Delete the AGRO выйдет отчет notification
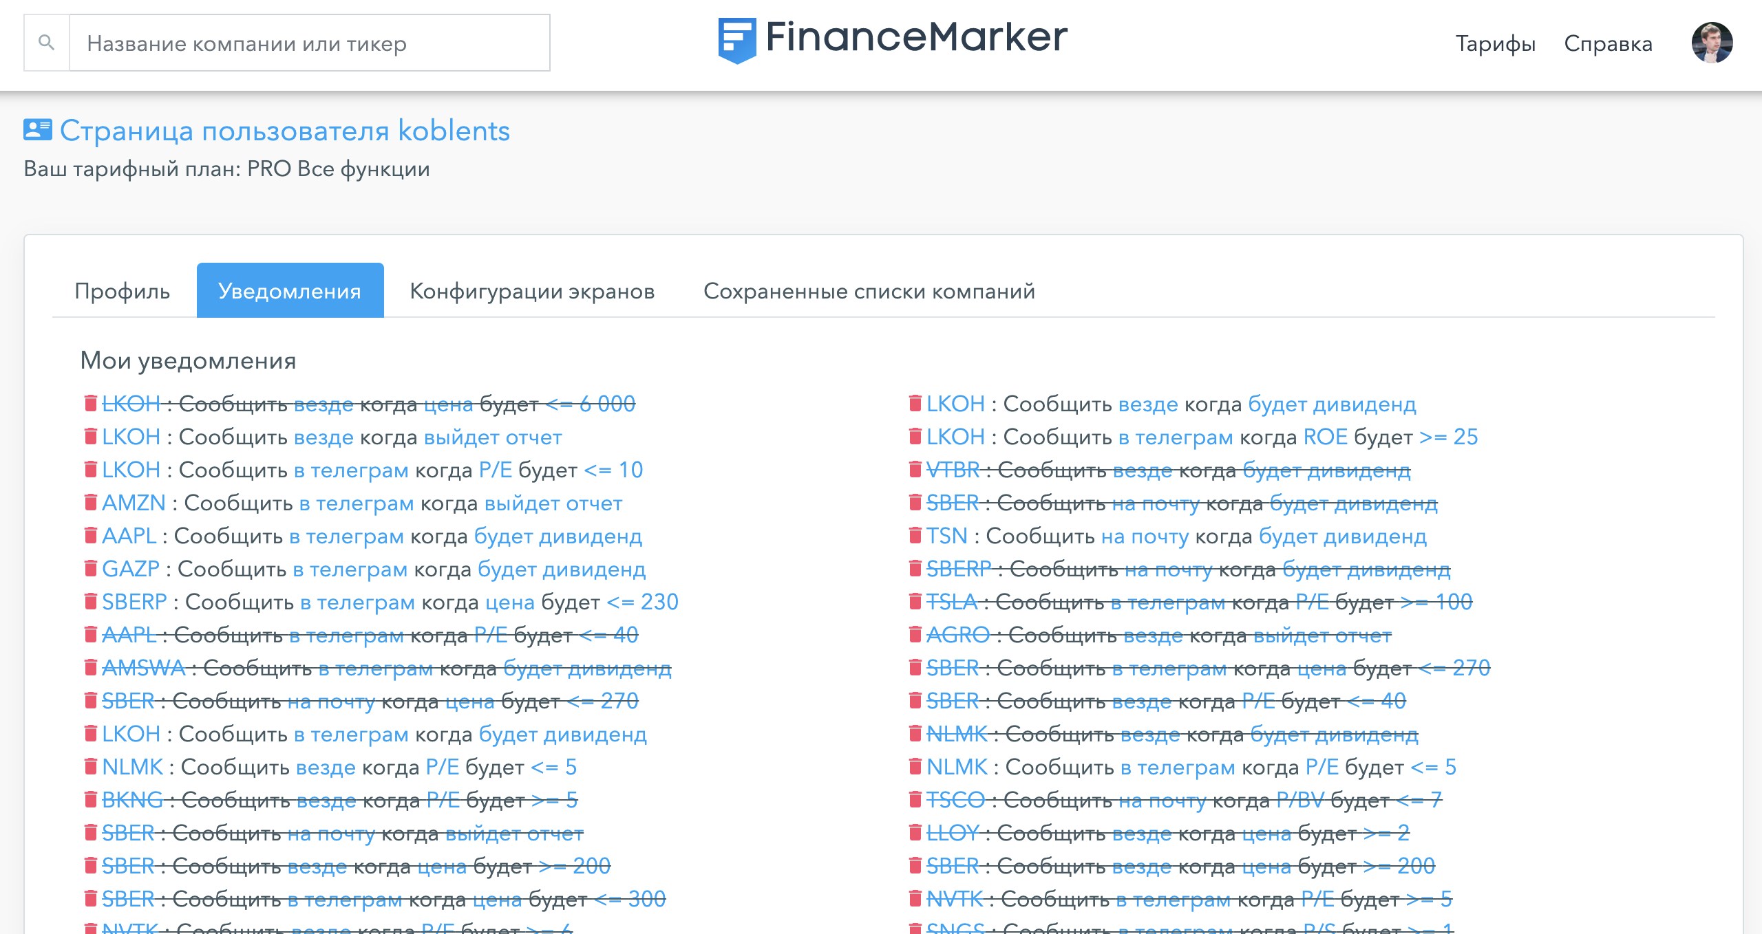 coord(915,634)
